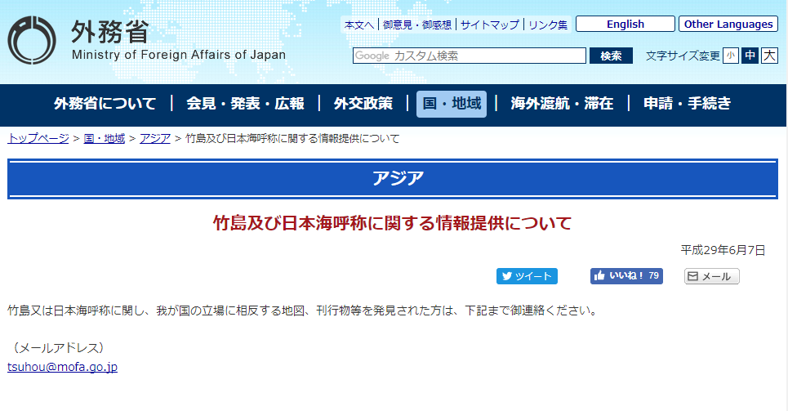
Task: Click the paragraph beginning 竹島又は日本海呼称に関し
Action: (304, 310)
